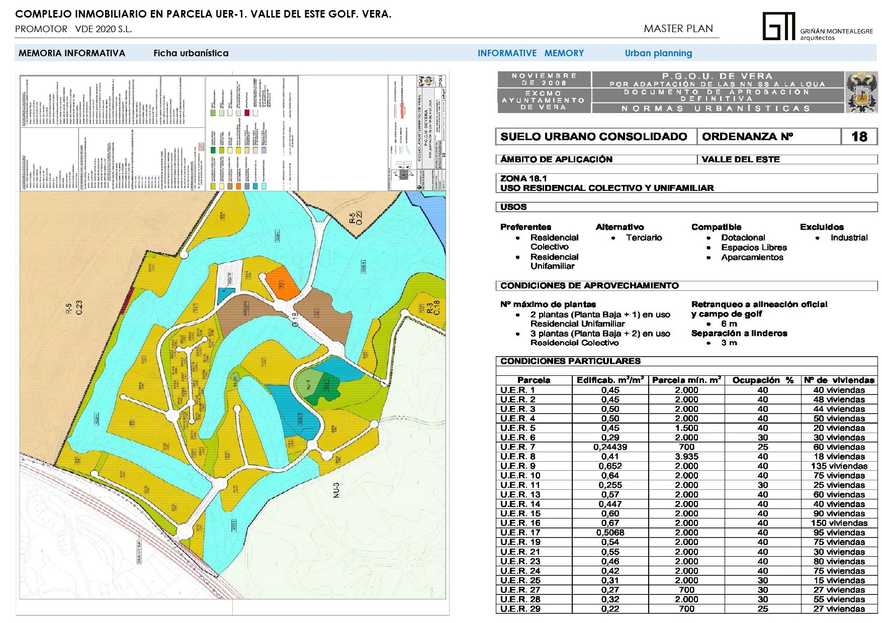Click the '1.500' minimum parcel for U.E.R. 5

tap(686, 428)
